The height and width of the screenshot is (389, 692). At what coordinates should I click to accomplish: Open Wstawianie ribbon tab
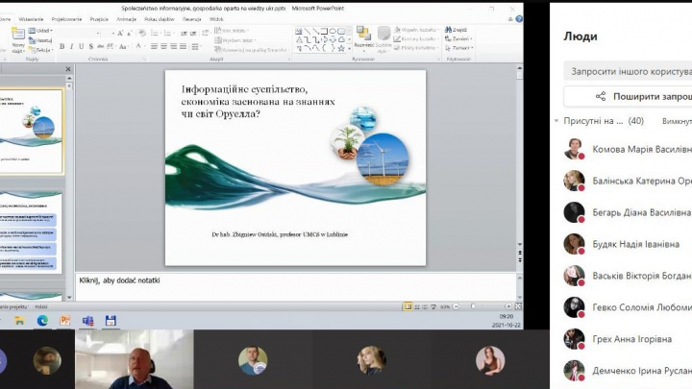point(31,19)
